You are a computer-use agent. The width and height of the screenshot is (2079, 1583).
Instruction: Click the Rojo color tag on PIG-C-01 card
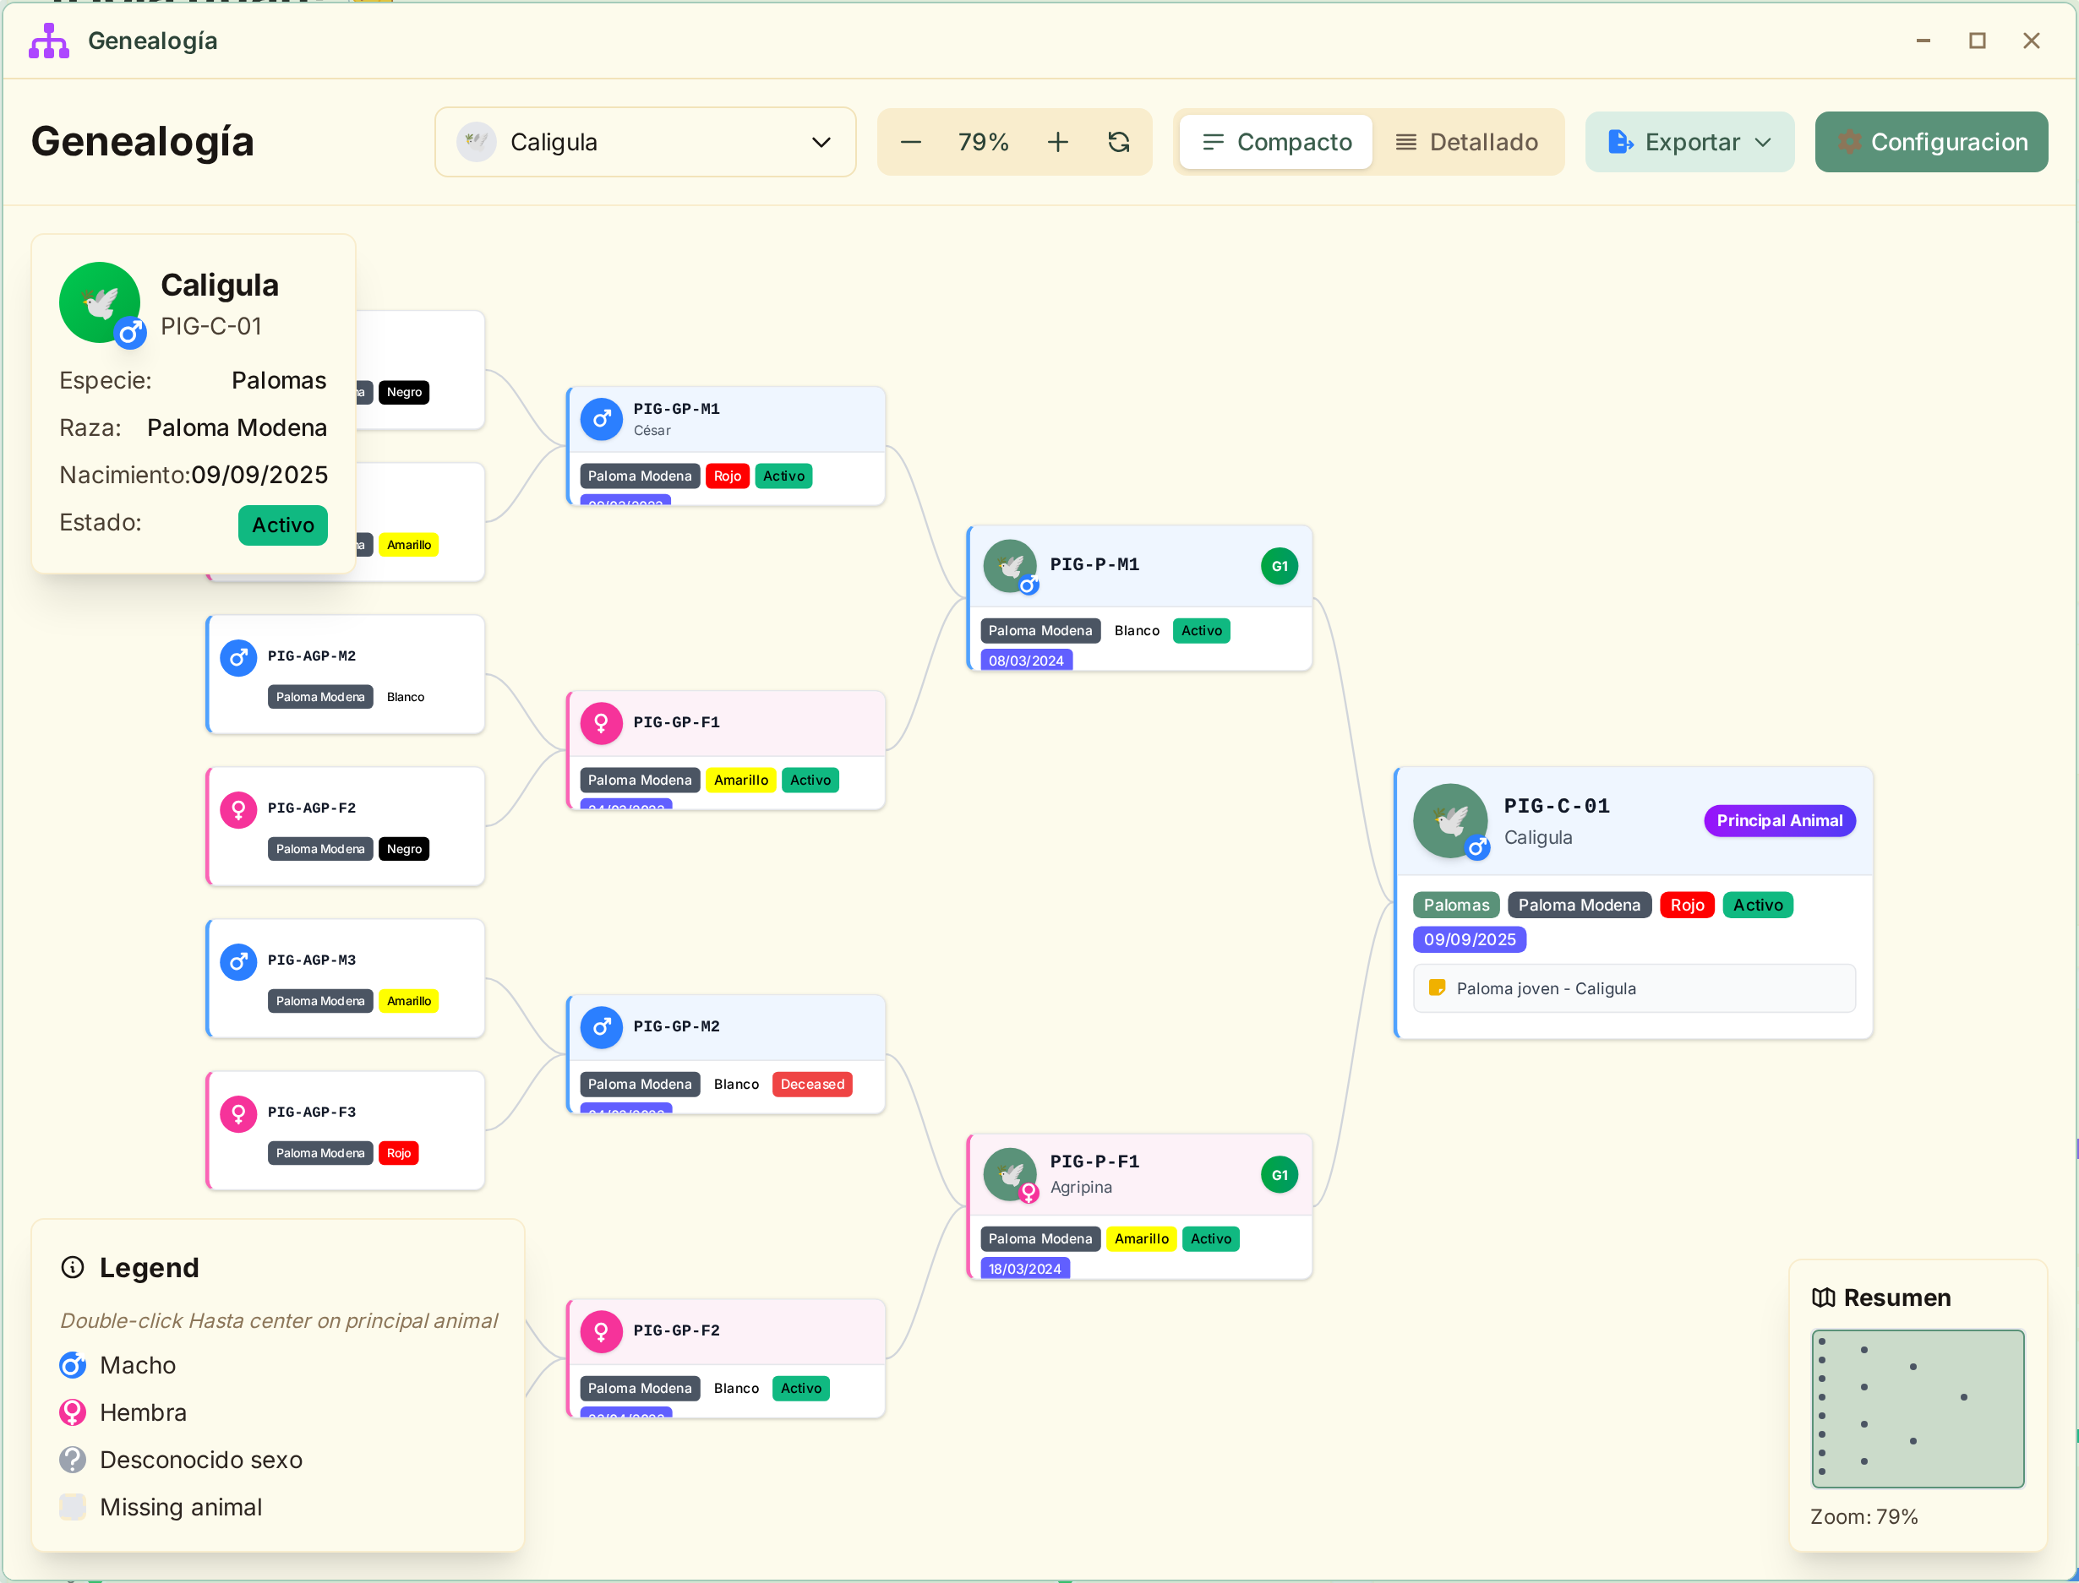1688,905
